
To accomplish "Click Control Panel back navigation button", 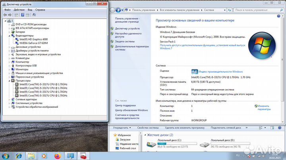I will click(112, 10).
